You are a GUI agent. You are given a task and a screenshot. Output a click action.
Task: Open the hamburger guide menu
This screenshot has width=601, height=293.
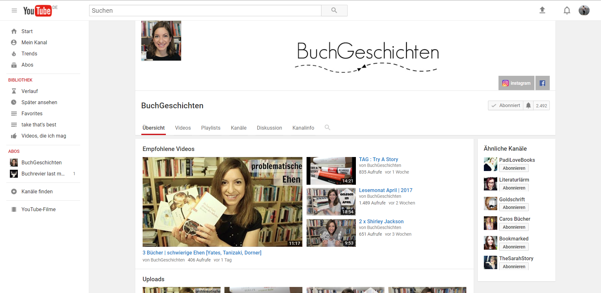[x=14, y=11]
